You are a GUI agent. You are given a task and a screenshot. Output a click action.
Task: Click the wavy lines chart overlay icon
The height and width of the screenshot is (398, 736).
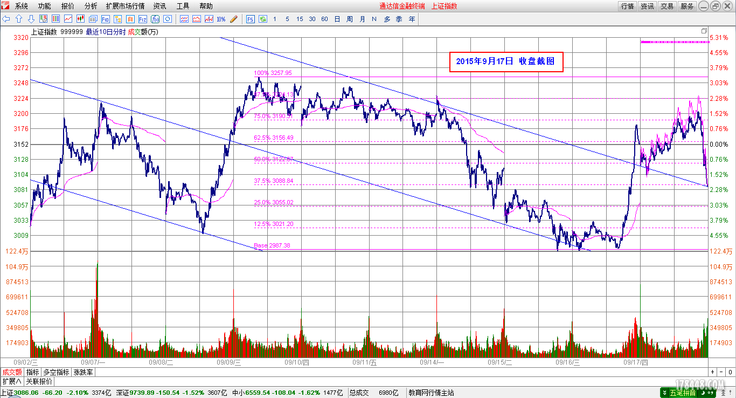click(x=184, y=19)
